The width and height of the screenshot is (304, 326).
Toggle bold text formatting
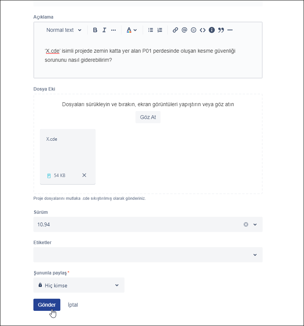click(95, 30)
